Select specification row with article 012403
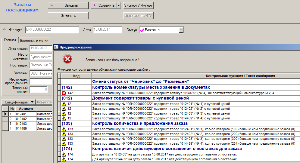300x163 pixels. point(27,124)
